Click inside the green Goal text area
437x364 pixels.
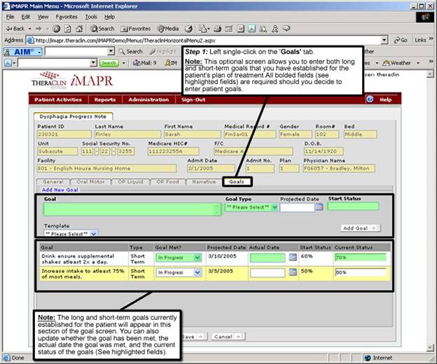(x=132, y=209)
